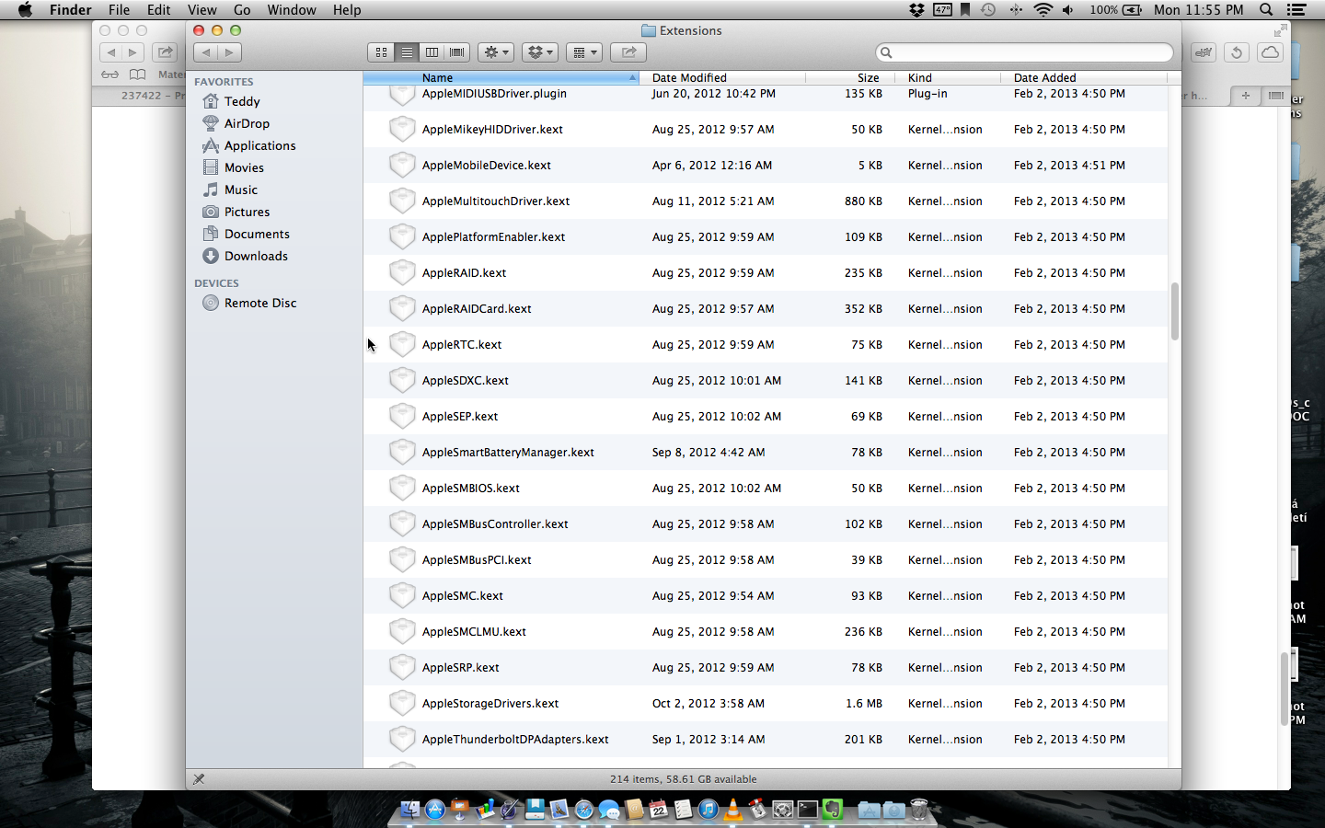Viewport: 1325px width, 828px height.
Task: Open Documents folder in sidebar
Action: (x=257, y=234)
